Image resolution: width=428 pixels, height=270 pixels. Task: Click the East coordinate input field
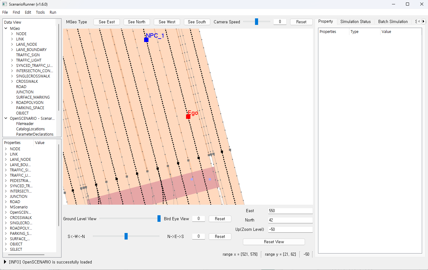[x=290, y=211]
